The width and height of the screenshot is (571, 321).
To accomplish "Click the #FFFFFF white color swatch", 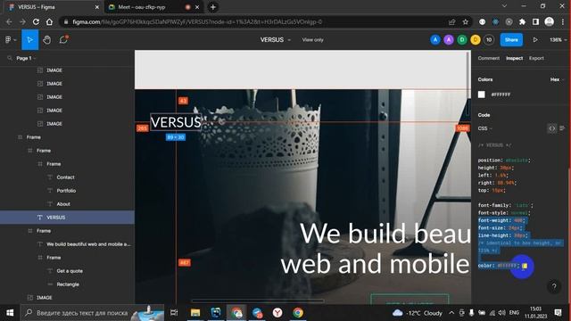I will coord(482,95).
